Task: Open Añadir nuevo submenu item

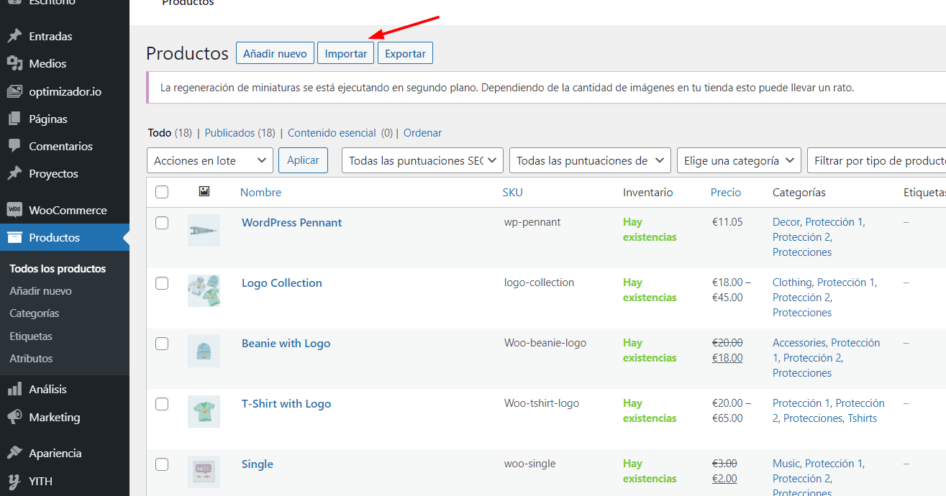Action: click(40, 290)
